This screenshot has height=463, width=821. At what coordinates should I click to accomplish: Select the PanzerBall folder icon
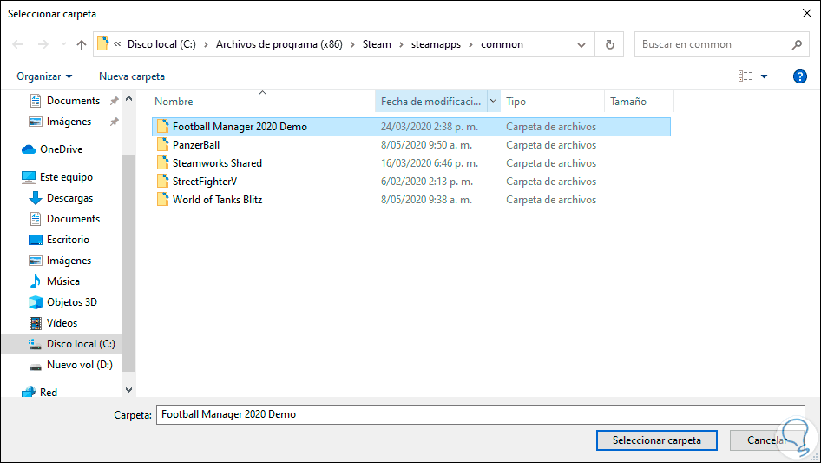[x=163, y=145]
